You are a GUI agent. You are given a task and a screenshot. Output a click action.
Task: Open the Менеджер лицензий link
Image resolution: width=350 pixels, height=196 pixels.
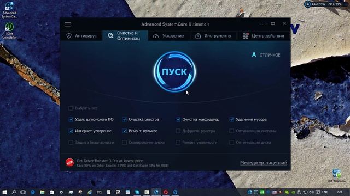click(264, 163)
